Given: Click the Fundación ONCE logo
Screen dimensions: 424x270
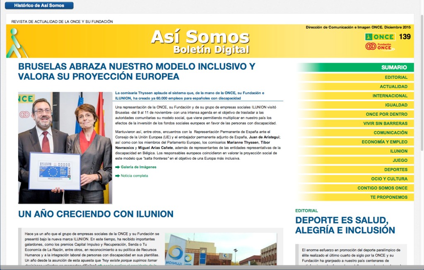Looking at the screenshot, I should click(x=380, y=46).
